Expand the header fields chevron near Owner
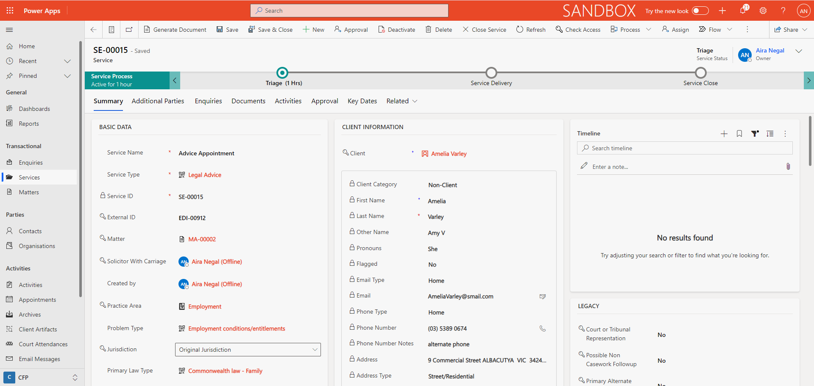The image size is (814, 386). pos(799,51)
